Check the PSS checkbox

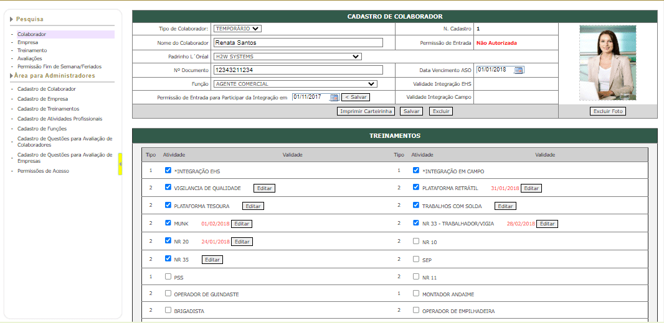(168, 276)
